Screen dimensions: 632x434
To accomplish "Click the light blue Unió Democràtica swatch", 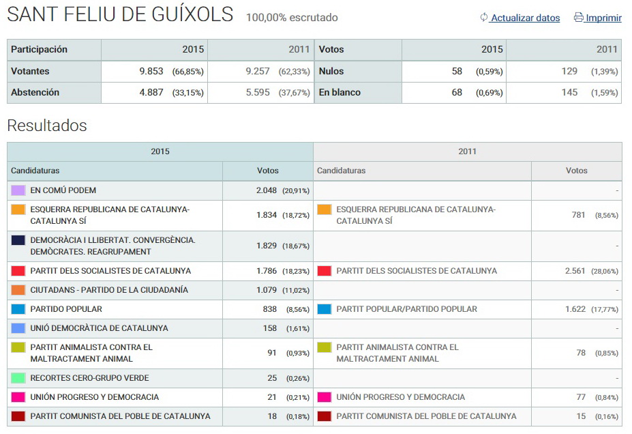I will (x=18, y=328).
